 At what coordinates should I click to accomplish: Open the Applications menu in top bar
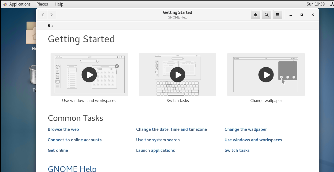point(20,4)
